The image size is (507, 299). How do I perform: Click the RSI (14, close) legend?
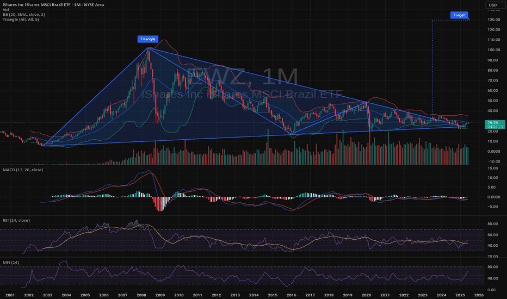[x=16, y=220]
